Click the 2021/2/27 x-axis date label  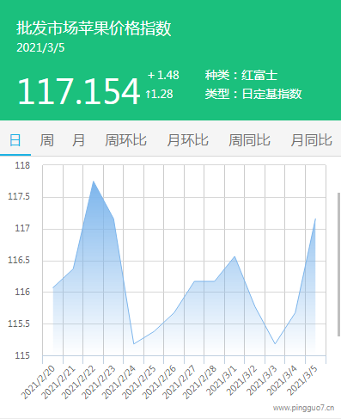point(180,382)
